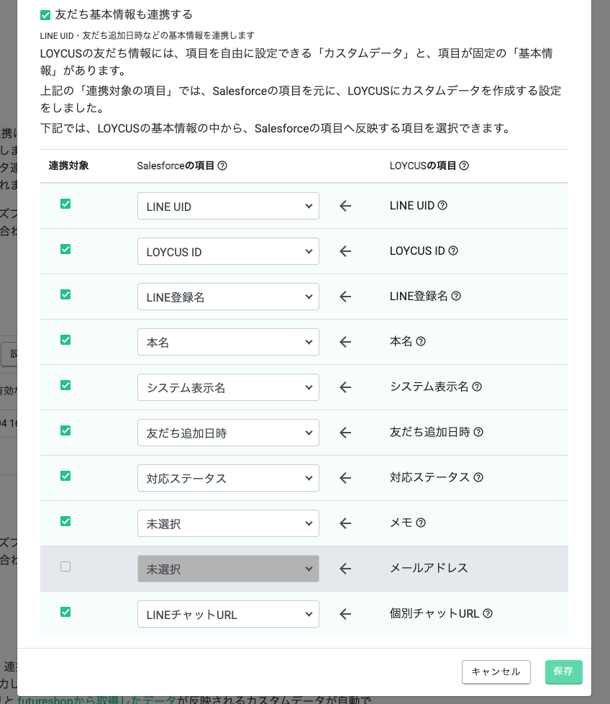610x704 pixels.
Task: Click help icon beside LINE登録名 label
Action: 456,296
